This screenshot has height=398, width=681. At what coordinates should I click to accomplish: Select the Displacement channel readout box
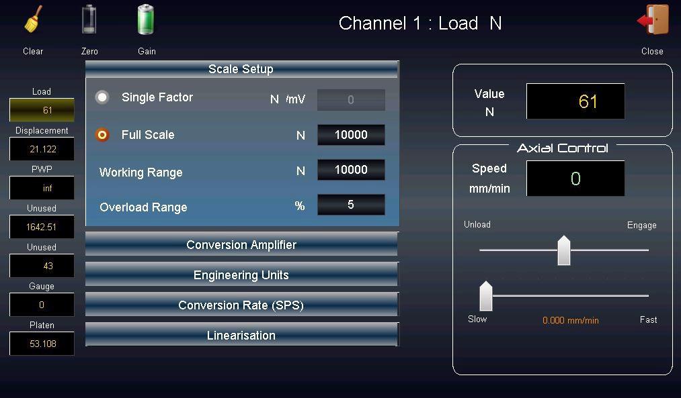[x=42, y=149]
